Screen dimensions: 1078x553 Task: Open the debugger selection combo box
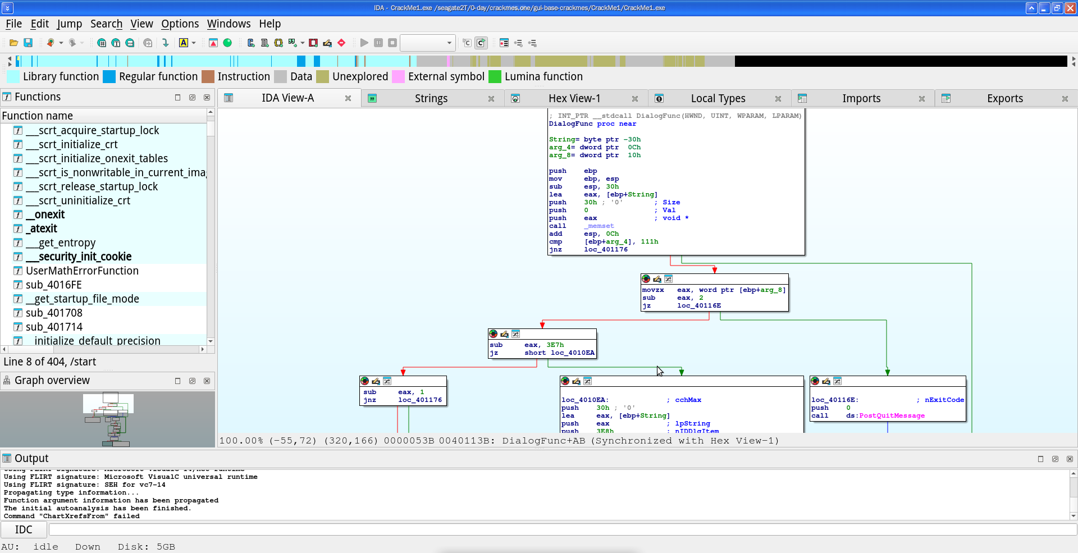tap(427, 43)
